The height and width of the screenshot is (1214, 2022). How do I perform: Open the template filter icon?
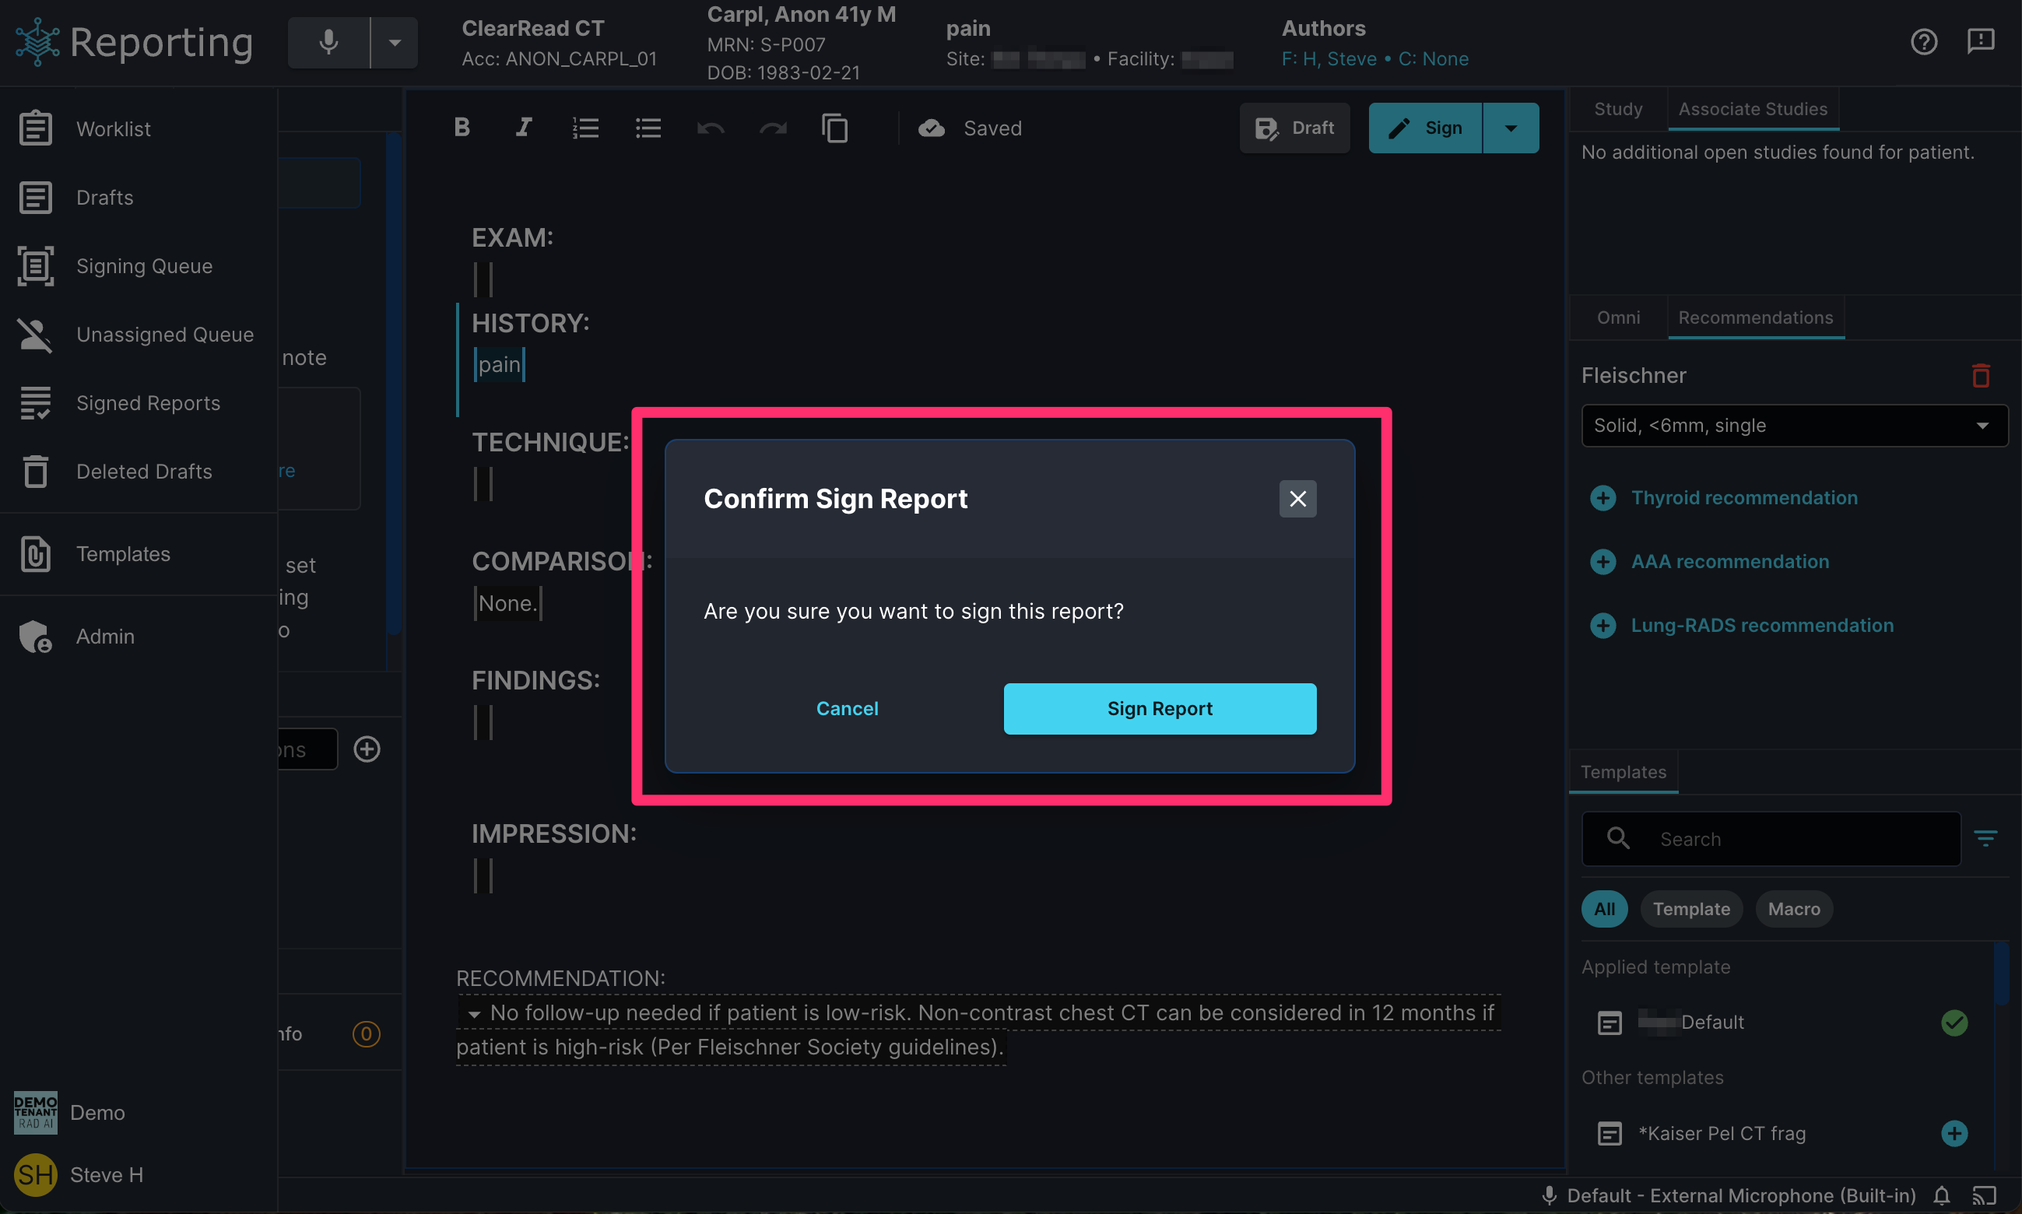pos(1985,838)
